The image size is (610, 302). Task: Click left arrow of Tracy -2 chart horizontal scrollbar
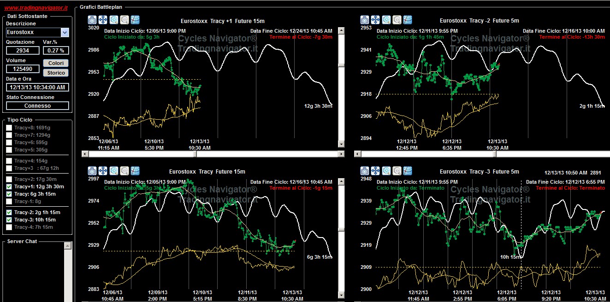coord(357,153)
